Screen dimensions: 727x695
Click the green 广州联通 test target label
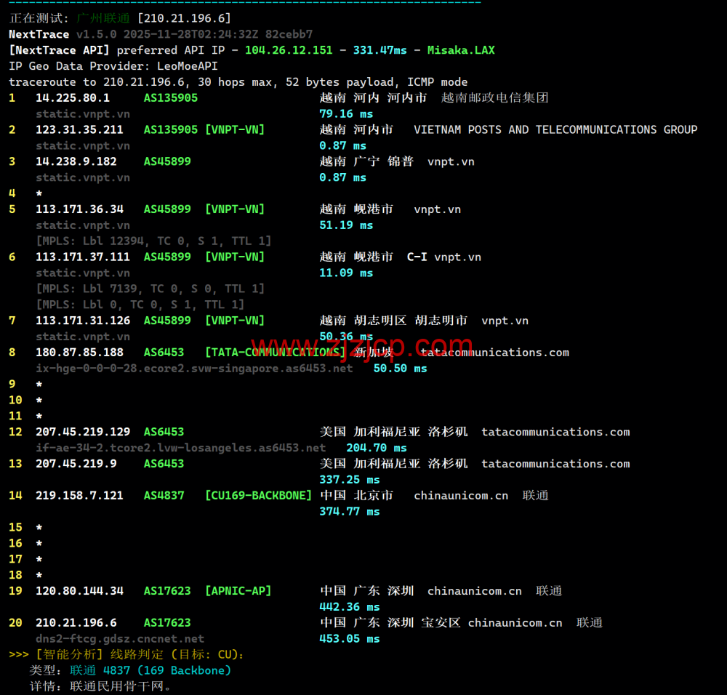(x=103, y=18)
